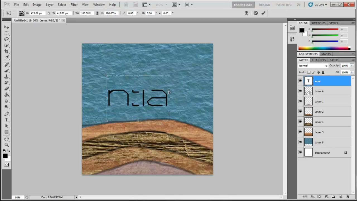Select the Hand tool
Viewport: 357px width, 201px height.
(7, 139)
